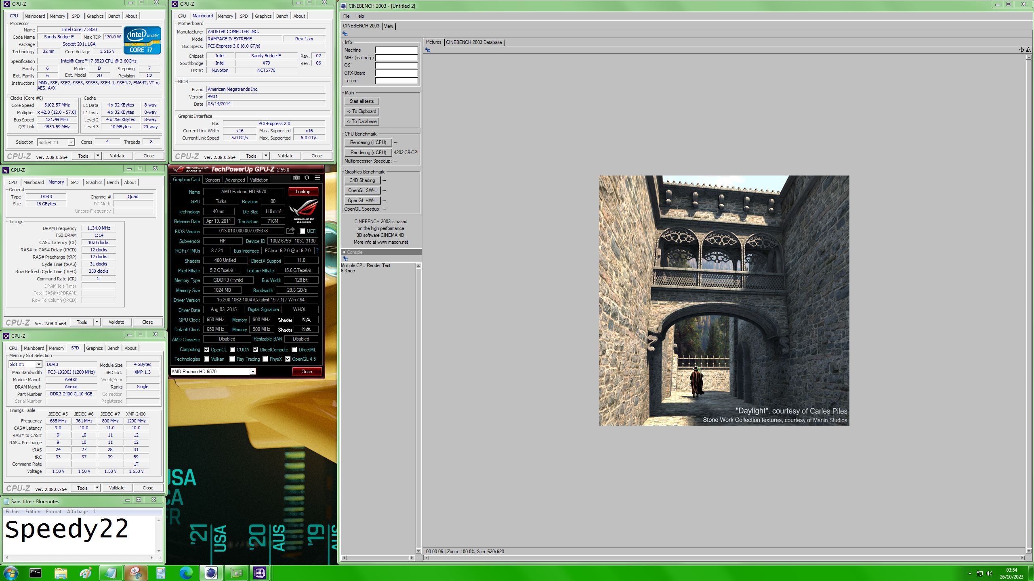Show hidden system tray icons

point(970,573)
